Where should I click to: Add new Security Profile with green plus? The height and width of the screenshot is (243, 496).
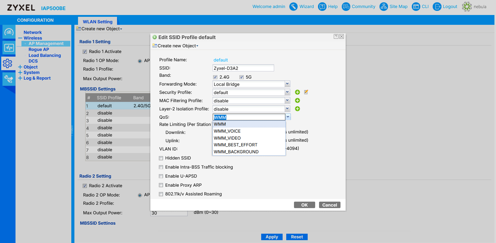click(297, 92)
